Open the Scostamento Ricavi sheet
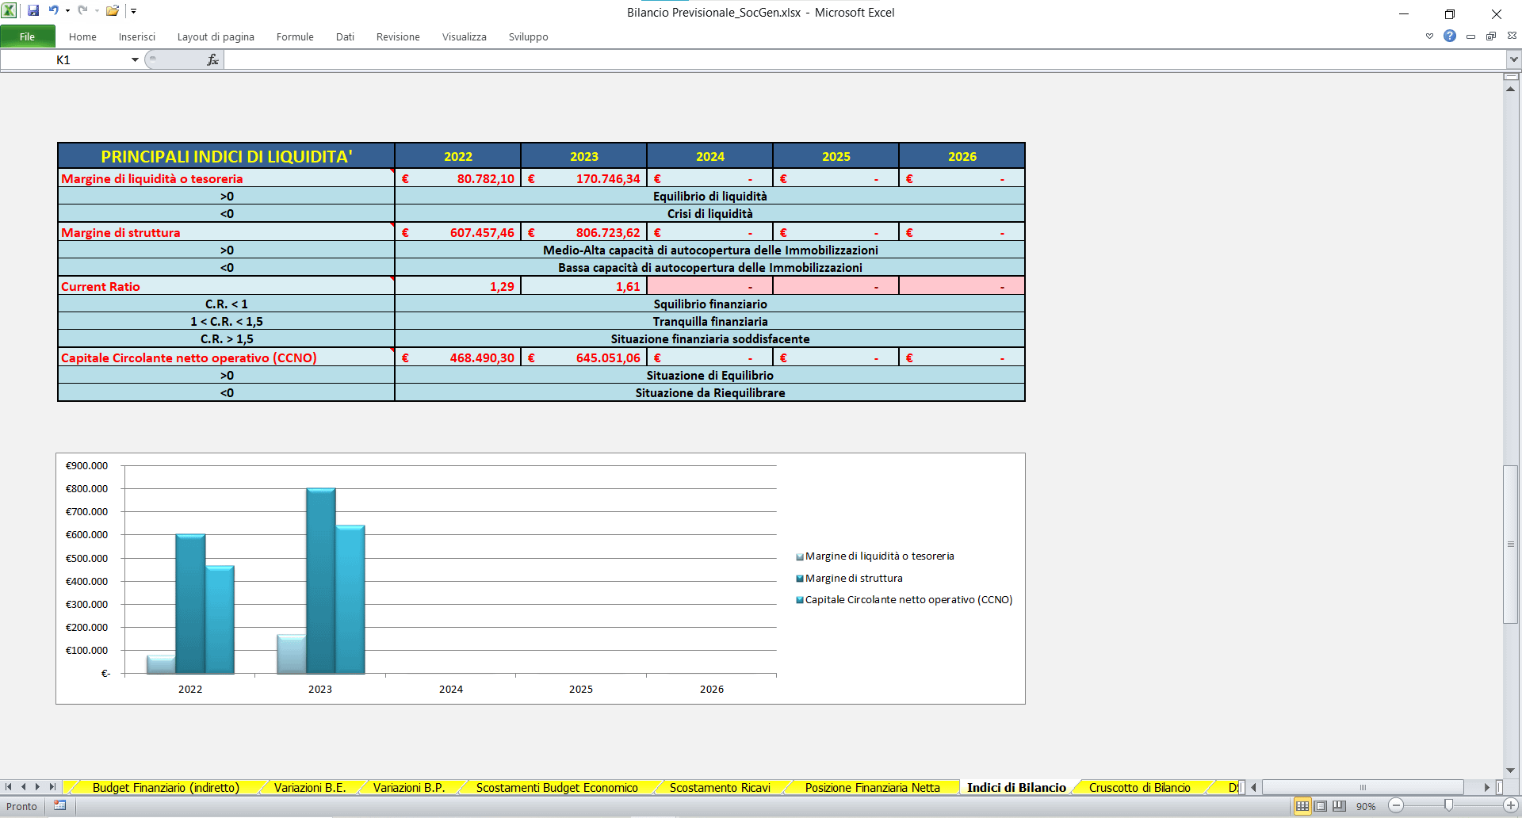1522x818 pixels. pyautogui.click(x=720, y=788)
